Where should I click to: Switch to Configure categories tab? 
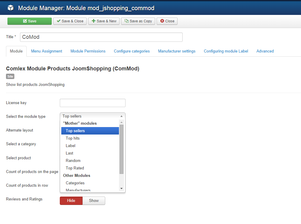(132, 51)
